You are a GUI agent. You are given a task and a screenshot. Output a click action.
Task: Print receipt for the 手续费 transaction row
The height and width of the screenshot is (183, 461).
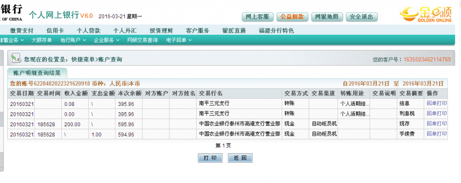click(437, 134)
